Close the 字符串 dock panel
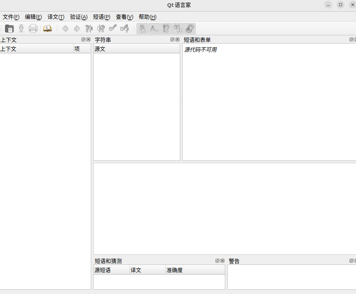Screen dimensions: 356x294 point(178,40)
